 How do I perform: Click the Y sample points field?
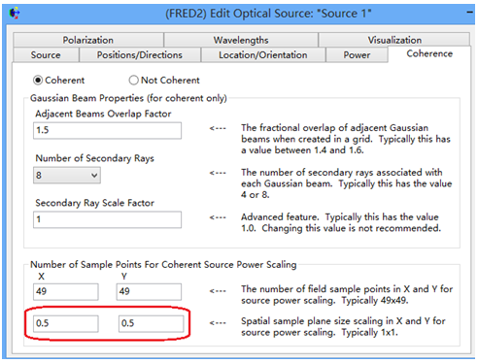149,291
